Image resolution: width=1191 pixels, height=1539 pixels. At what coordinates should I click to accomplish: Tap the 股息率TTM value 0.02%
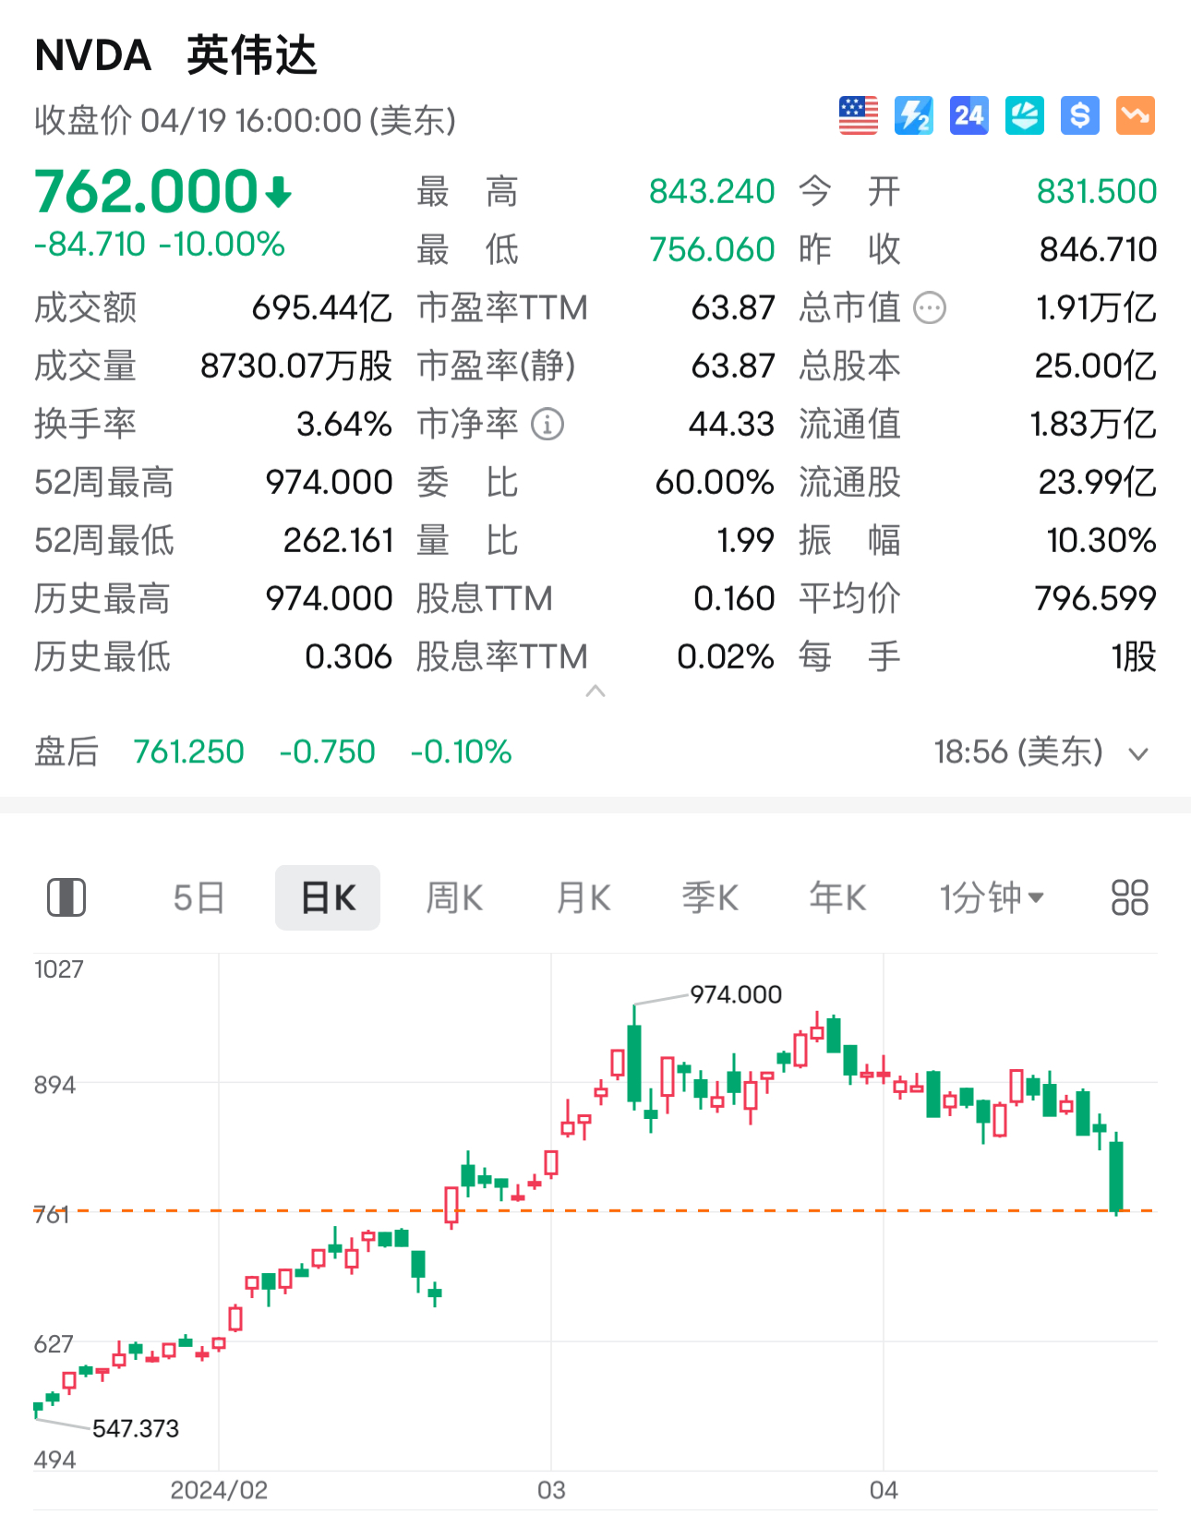point(726,657)
